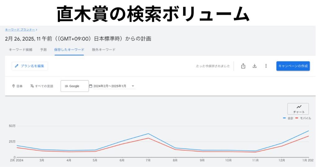Expand the date range dropdown arrow
The height and width of the screenshot is (167, 318).
(133, 86)
